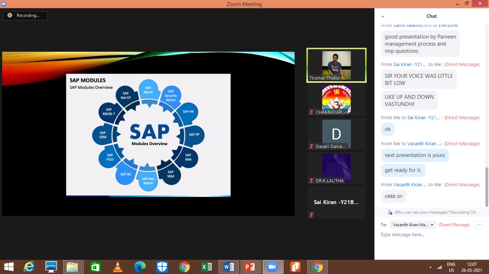Click recipient Sai Kiran in 'From Me to Sai Kiran'
489x274 pixels.
tap(423, 117)
